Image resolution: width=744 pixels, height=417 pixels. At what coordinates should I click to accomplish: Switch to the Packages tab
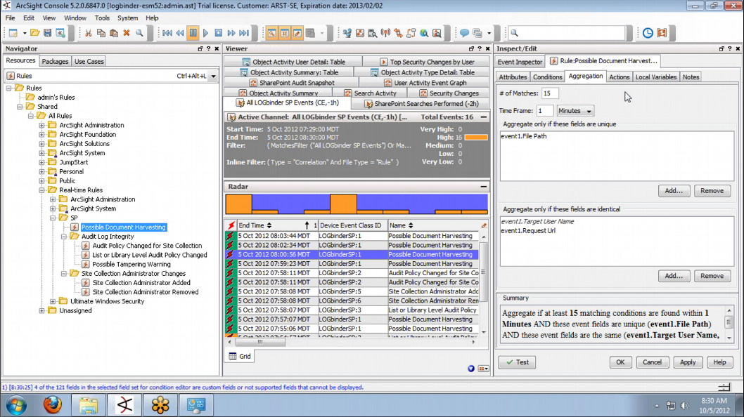pos(55,61)
